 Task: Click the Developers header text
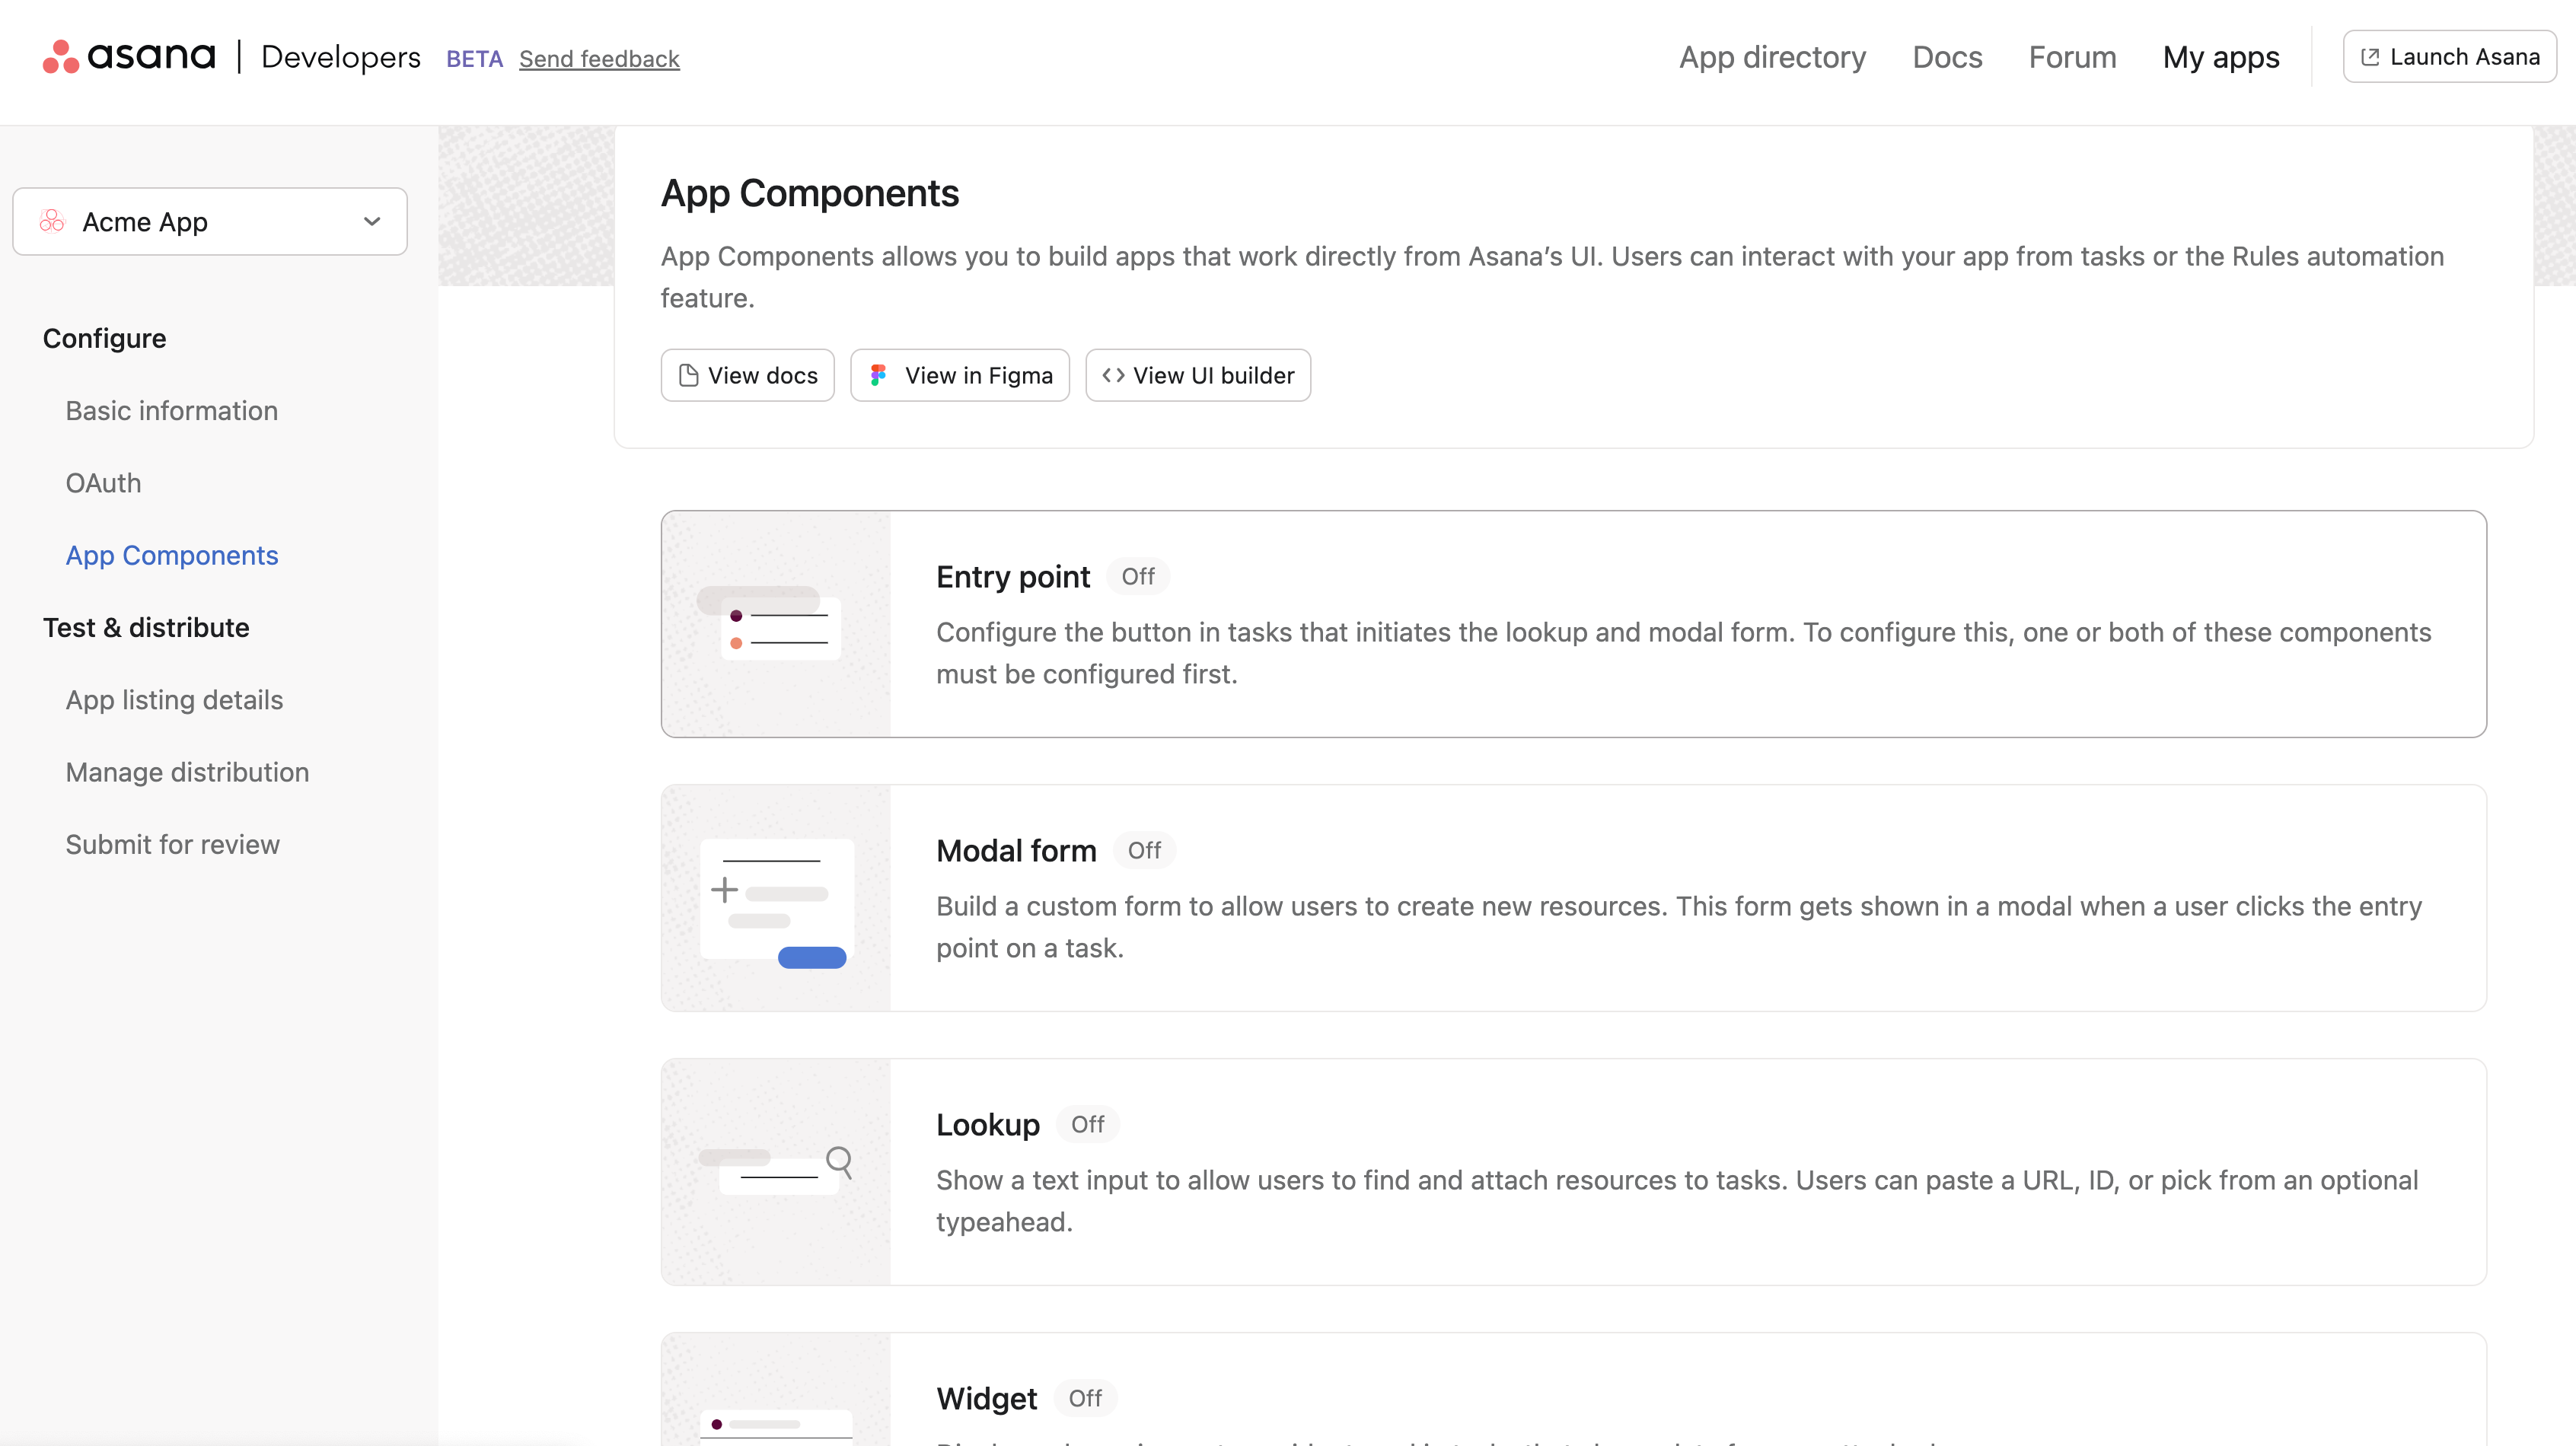tap(341, 57)
